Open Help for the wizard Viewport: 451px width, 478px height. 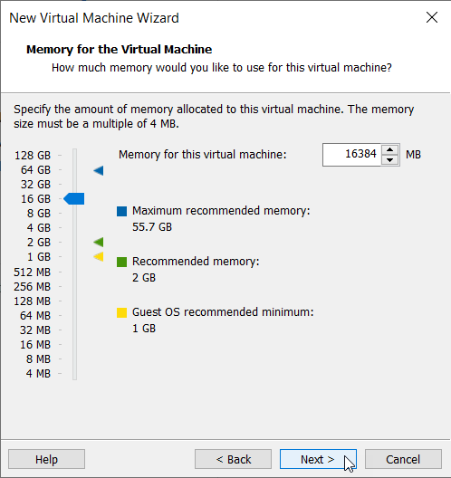click(46, 459)
